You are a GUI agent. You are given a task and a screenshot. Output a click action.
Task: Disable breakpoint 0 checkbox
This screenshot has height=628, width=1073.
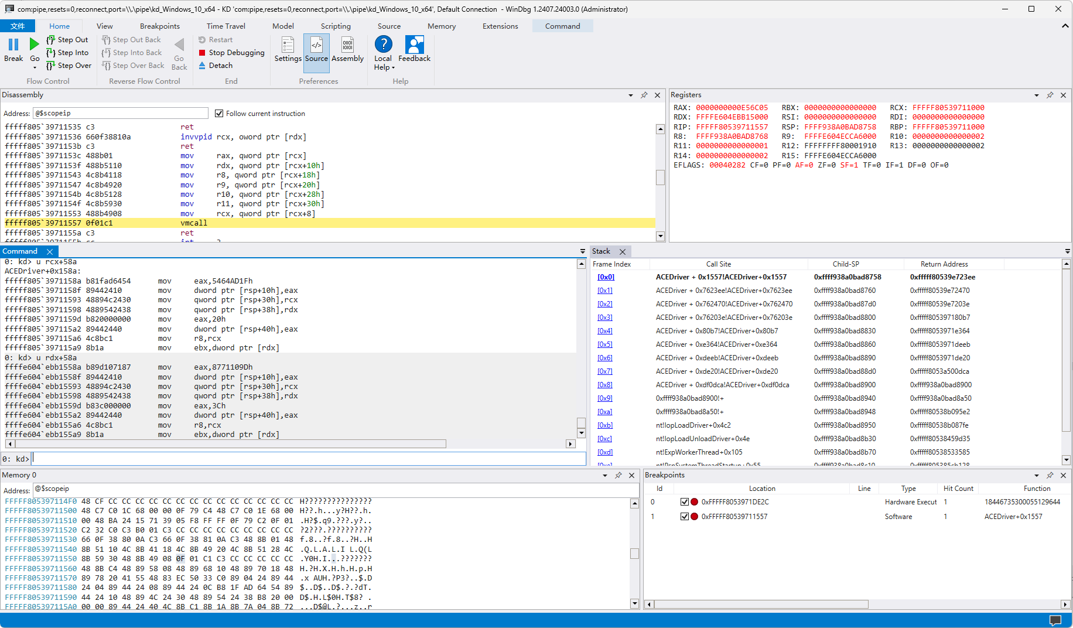click(x=684, y=502)
